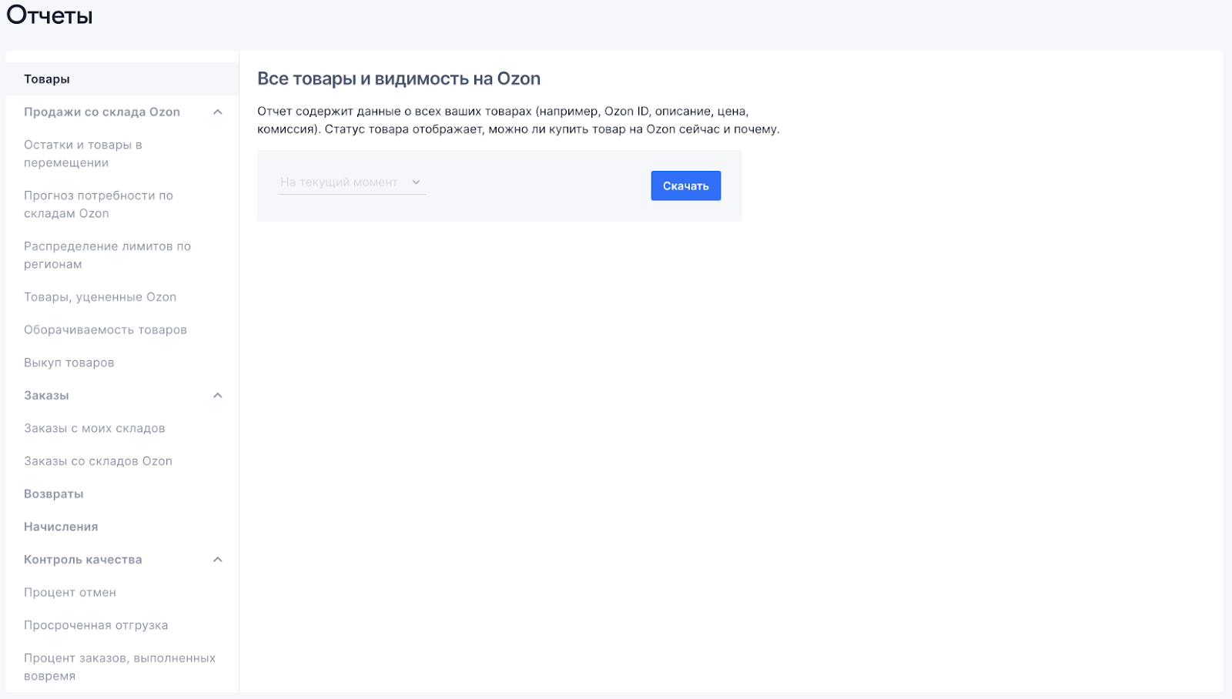Screen dimensions: 1232x699
Task: Open the Просроченная отгрузка report
Action: tap(96, 626)
